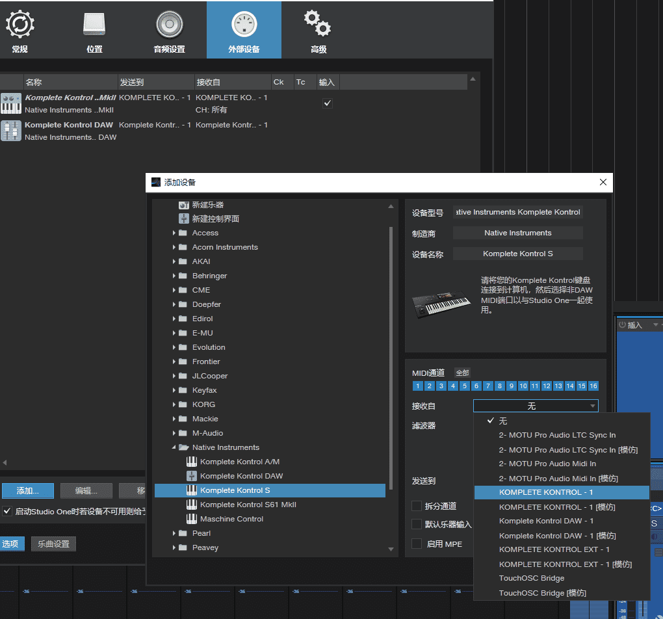Click the device tree scrollbar

click(x=391, y=358)
